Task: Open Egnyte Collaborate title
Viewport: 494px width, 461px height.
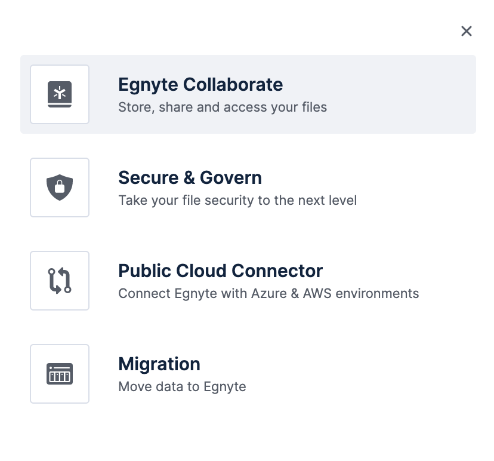Action: [x=200, y=85]
